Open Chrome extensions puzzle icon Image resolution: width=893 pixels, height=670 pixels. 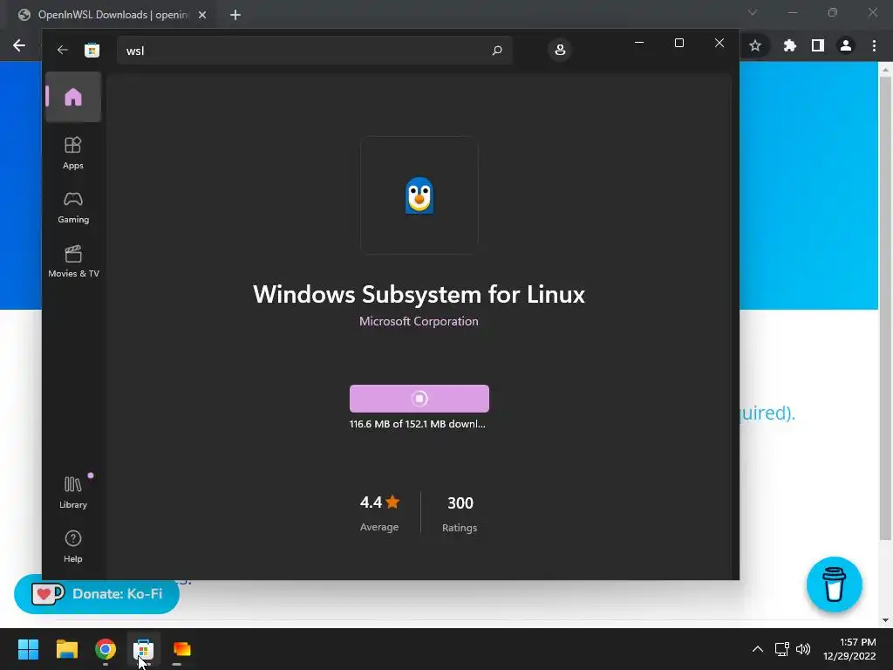[789, 45]
